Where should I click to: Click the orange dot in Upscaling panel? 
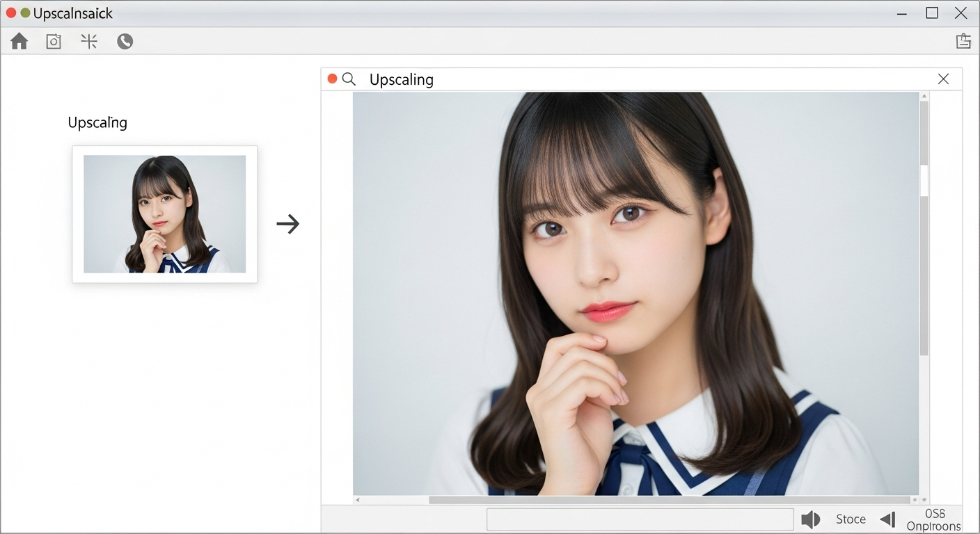[x=333, y=79]
